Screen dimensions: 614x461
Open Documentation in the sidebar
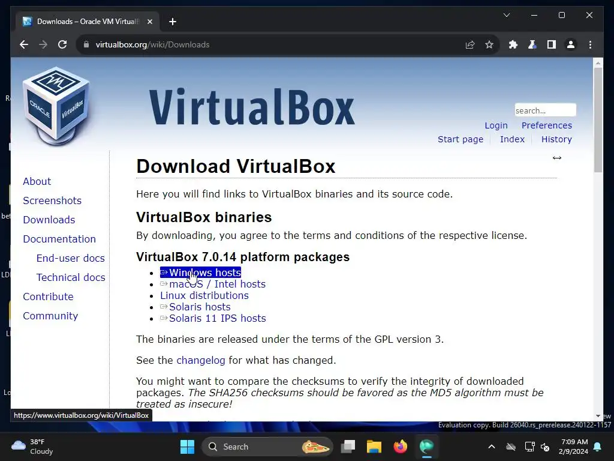click(x=59, y=239)
